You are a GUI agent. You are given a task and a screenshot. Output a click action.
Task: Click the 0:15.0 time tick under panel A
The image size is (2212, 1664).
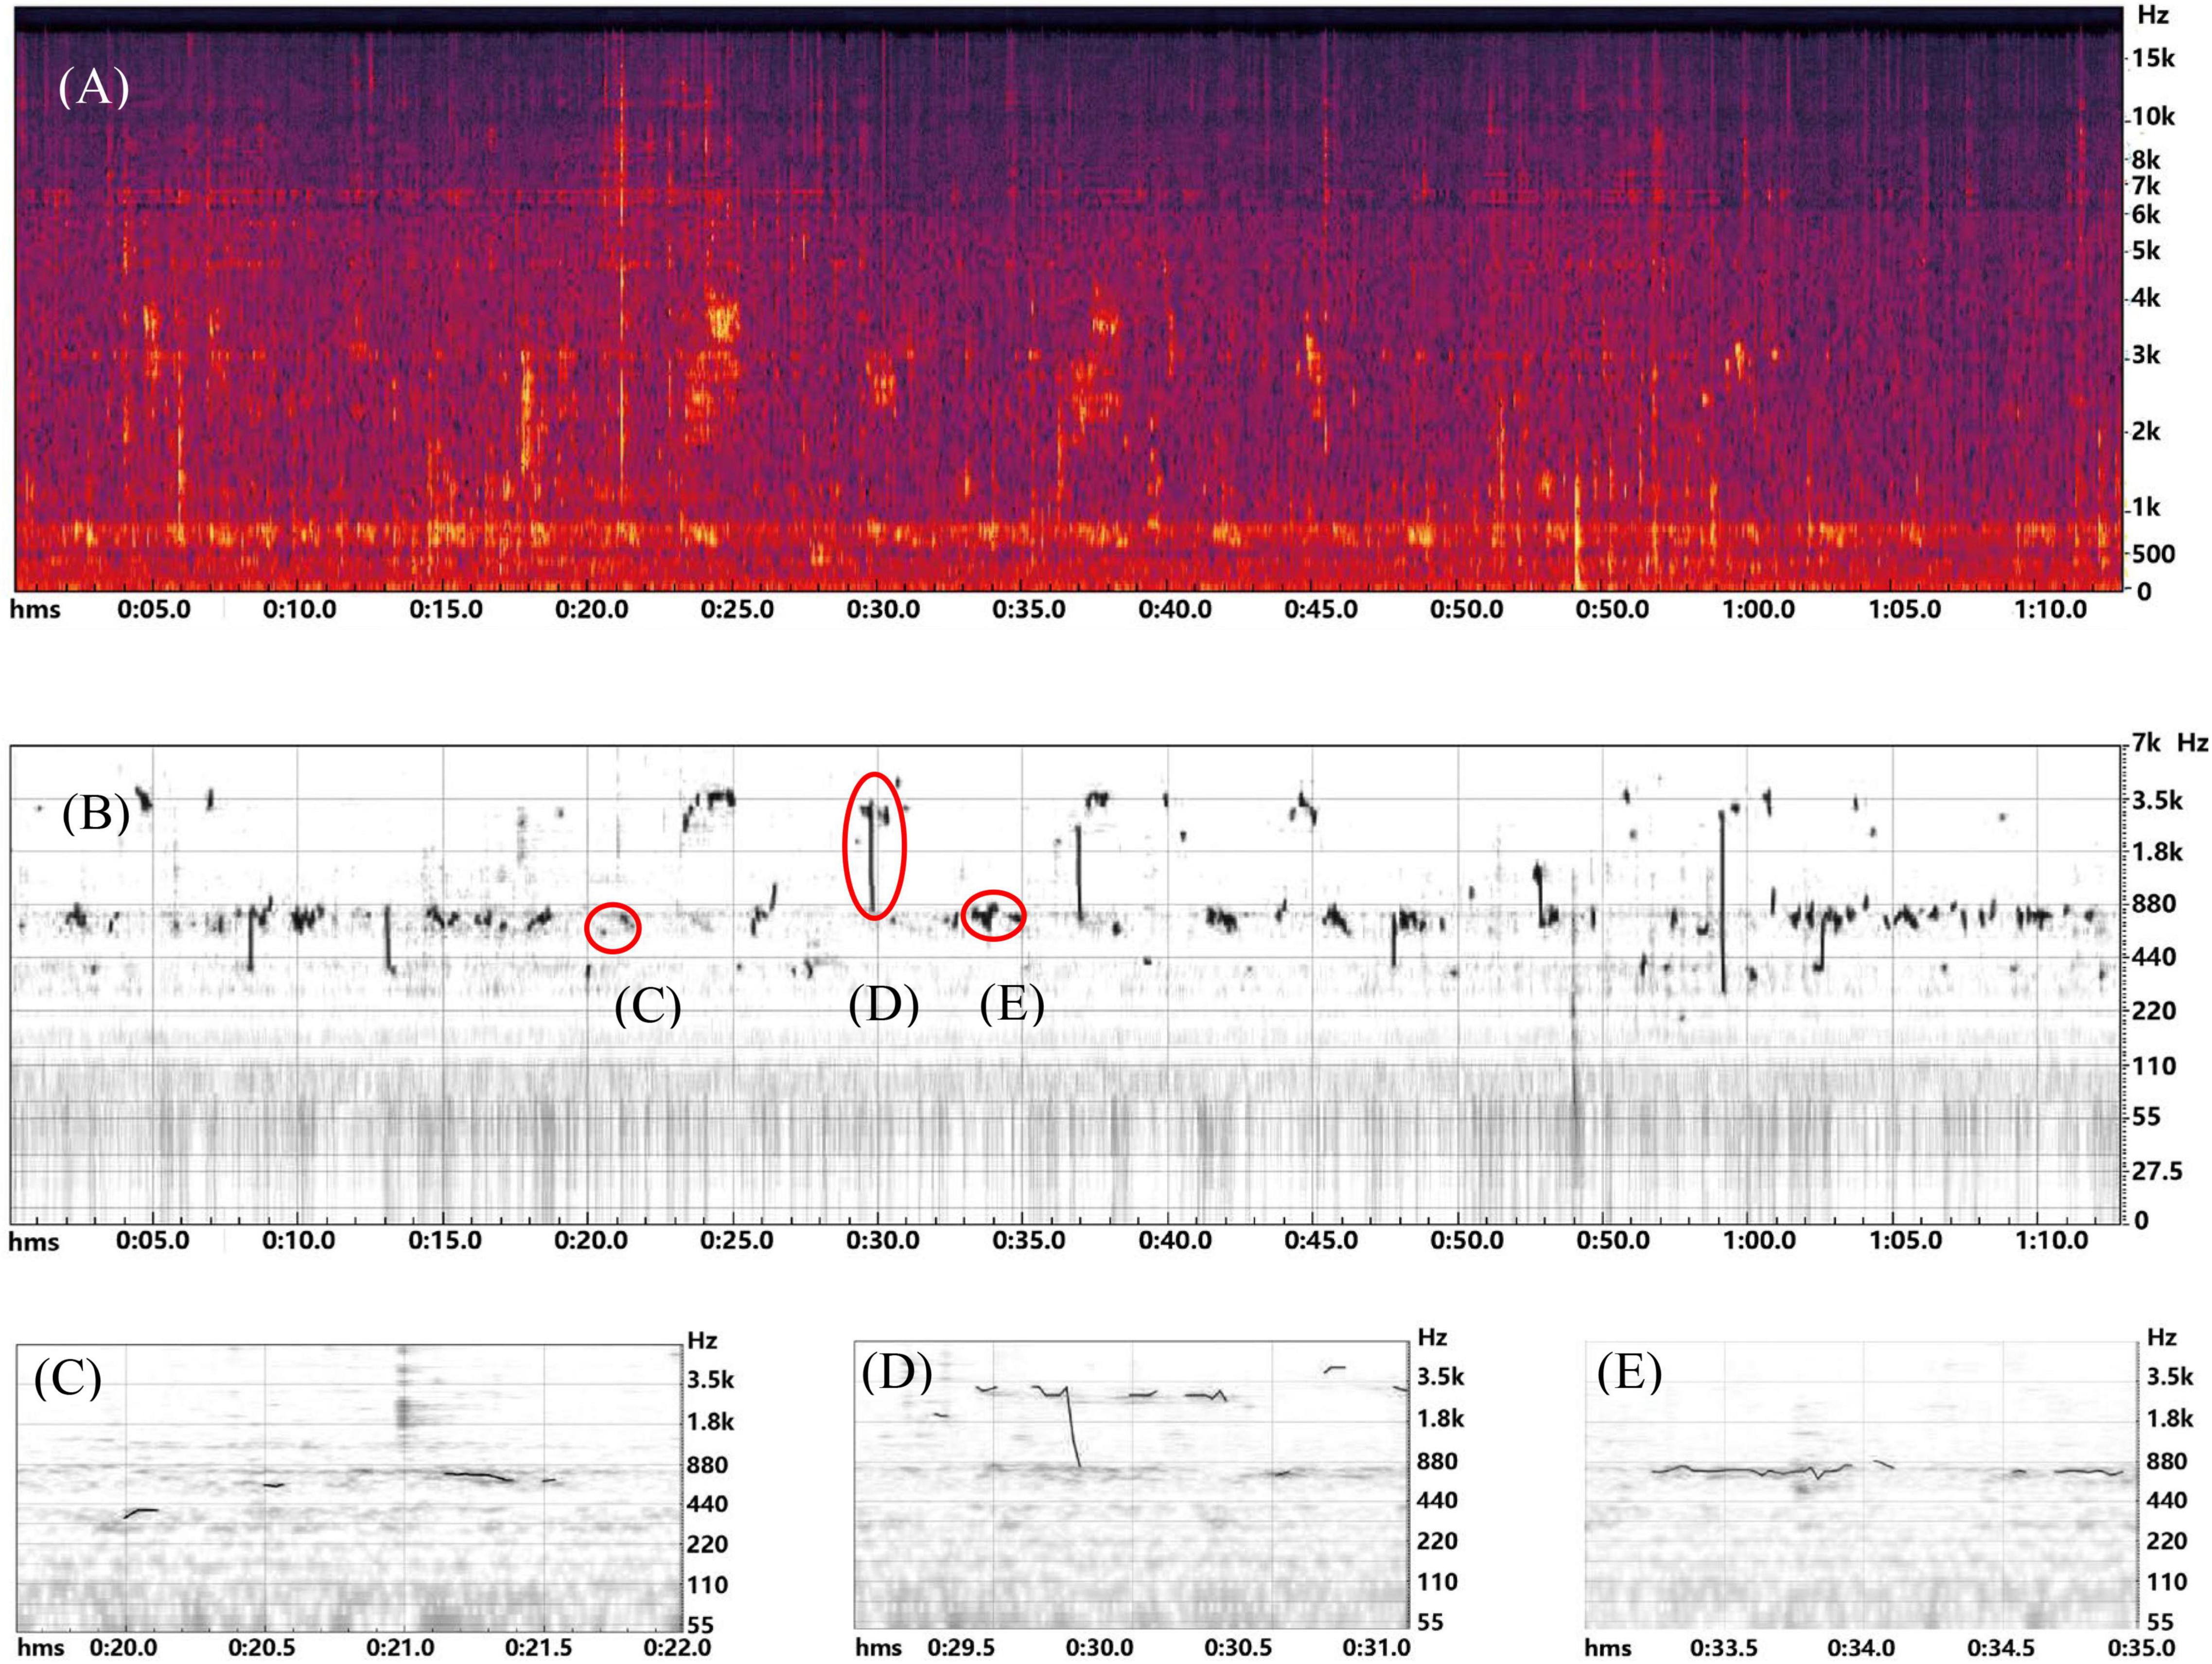445,610
